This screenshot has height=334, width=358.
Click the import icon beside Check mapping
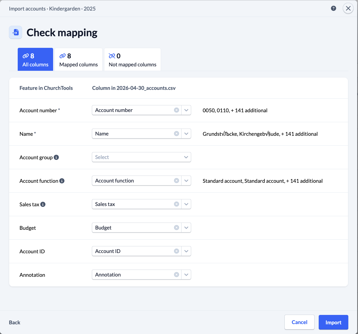tap(15, 32)
